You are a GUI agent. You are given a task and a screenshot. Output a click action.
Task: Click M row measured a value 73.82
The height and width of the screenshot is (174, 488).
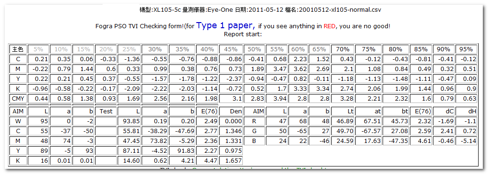point(155,141)
